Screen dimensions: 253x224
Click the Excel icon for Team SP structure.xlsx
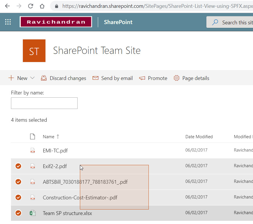coord(33,213)
